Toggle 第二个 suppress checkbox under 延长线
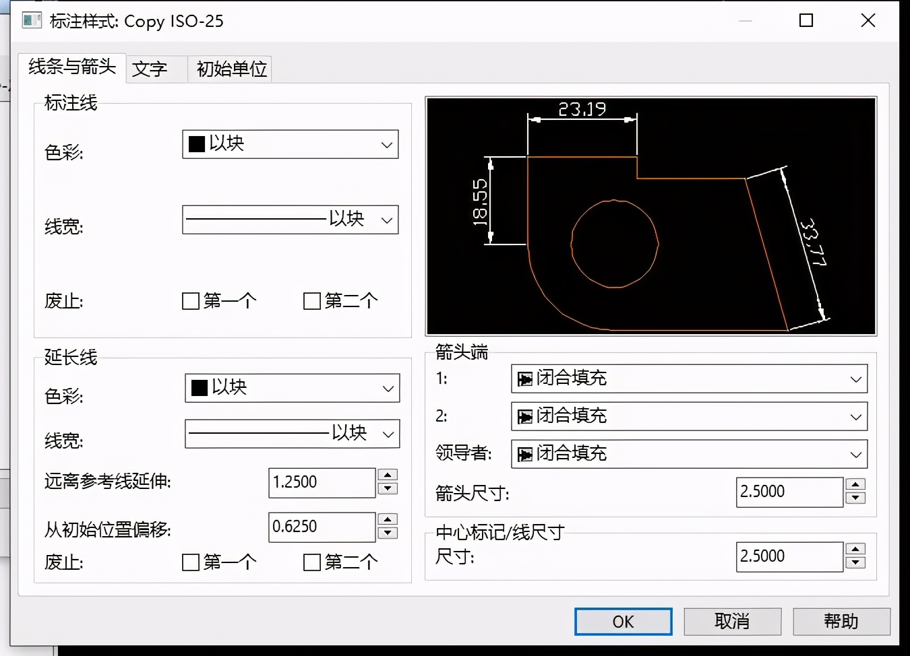910x656 pixels. (312, 562)
